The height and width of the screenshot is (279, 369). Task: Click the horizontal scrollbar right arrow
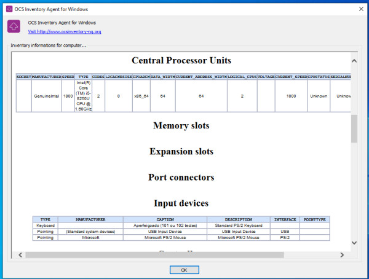pyautogui.click(x=342, y=255)
